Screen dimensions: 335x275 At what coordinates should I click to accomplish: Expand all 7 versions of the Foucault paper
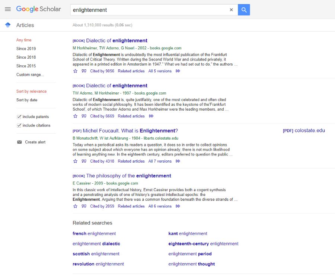point(159,161)
